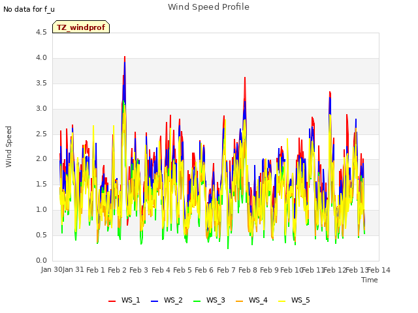Click the red WS_1 legend color marker
This screenshot has height=313, width=418.
pos(112,301)
